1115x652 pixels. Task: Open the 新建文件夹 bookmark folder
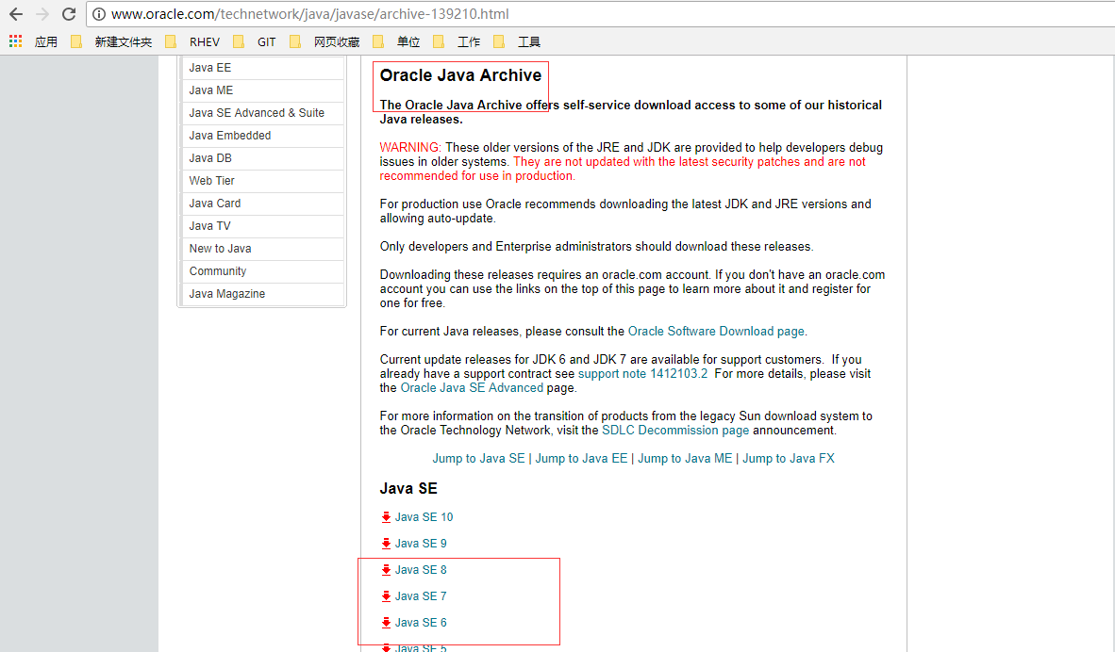(111, 41)
